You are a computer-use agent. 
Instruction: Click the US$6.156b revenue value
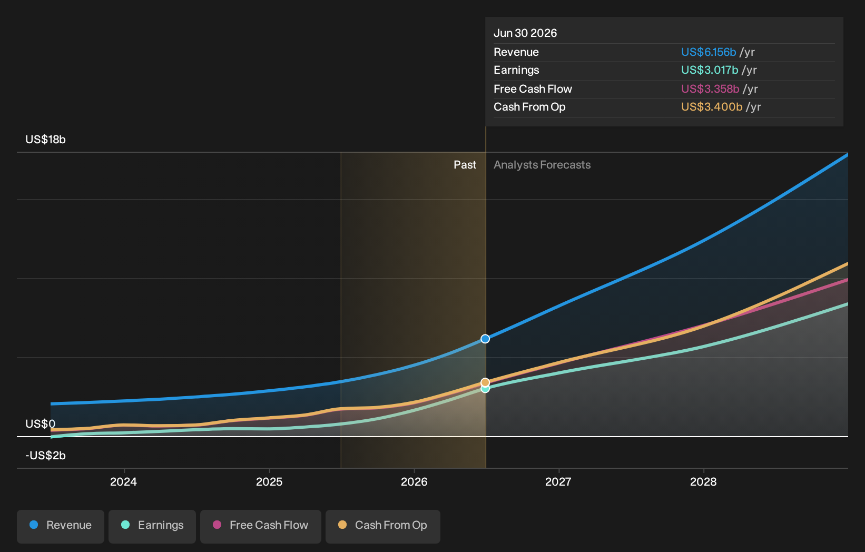(709, 52)
